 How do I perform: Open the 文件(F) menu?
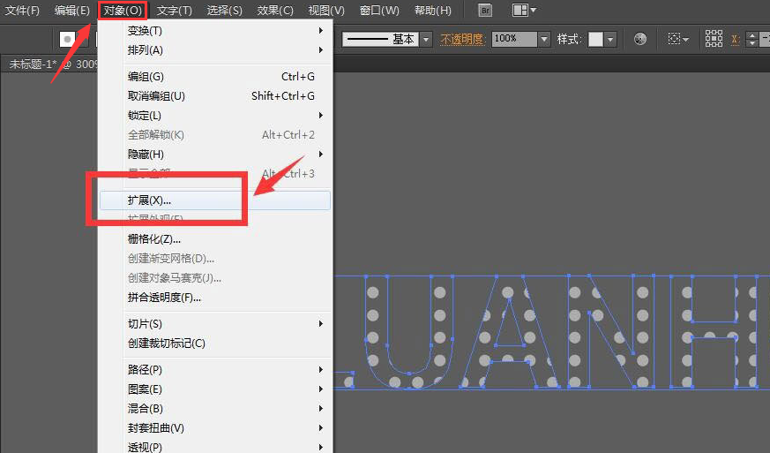22,11
